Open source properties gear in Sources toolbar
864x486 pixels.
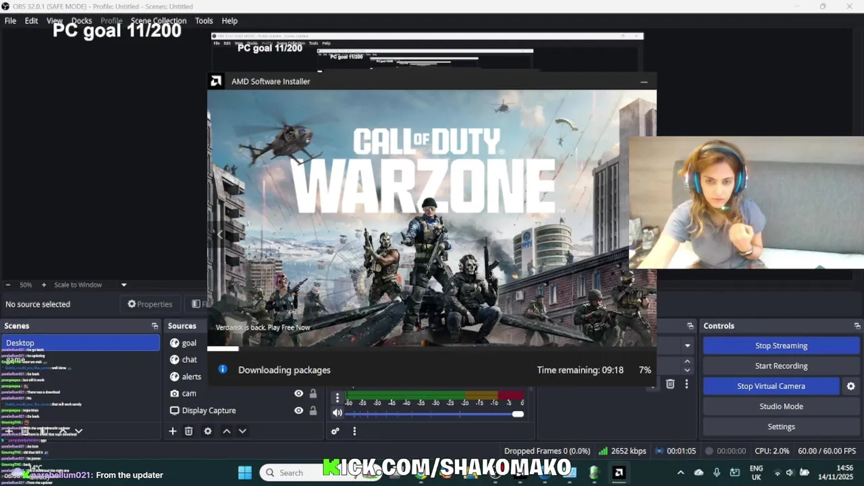(x=208, y=431)
